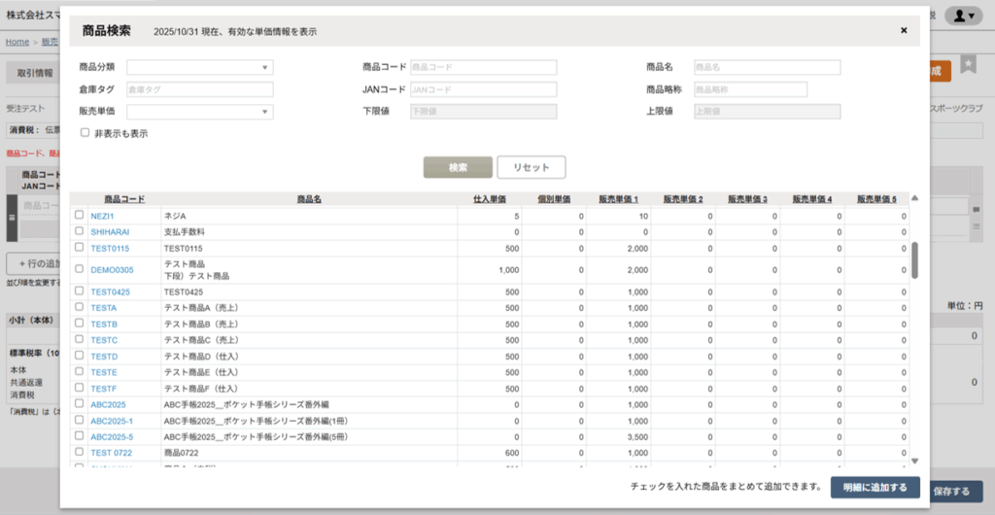Image resolution: width=995 pixels, height=515 pixels.
Task: Sort by 商品コード column header
Action: (124, 199)
